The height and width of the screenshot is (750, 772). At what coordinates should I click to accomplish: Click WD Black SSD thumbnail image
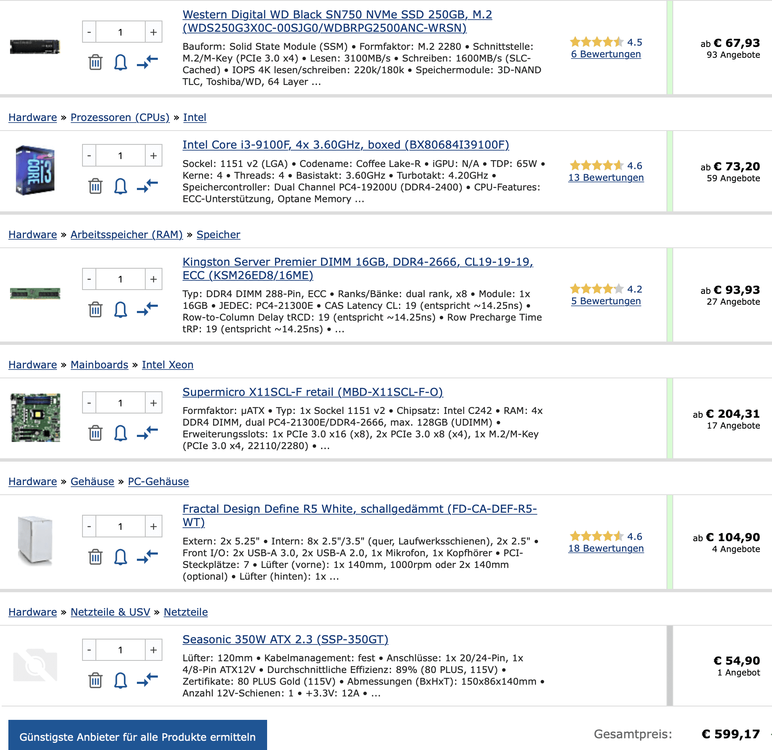(x=35, y=46)
